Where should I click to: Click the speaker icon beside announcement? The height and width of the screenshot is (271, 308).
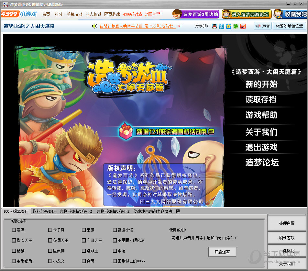95,26
